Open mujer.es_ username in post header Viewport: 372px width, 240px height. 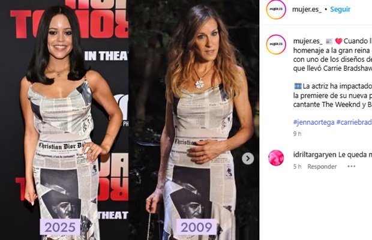pos(307,10)
